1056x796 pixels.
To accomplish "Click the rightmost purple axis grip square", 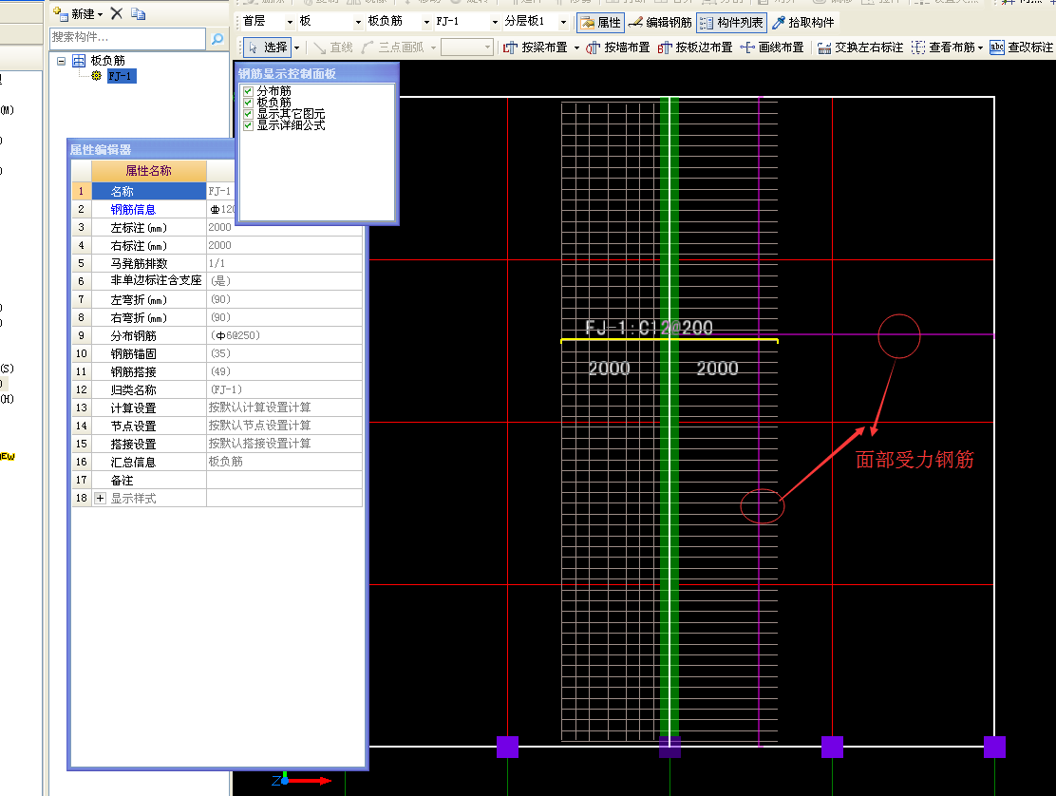I will (994, 747).
